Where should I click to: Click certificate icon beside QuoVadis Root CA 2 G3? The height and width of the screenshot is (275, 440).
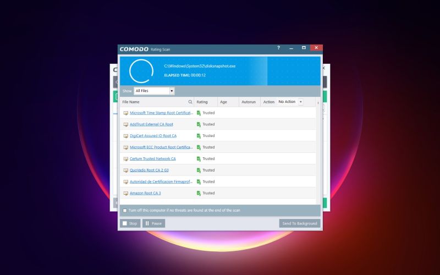(126, 170)
